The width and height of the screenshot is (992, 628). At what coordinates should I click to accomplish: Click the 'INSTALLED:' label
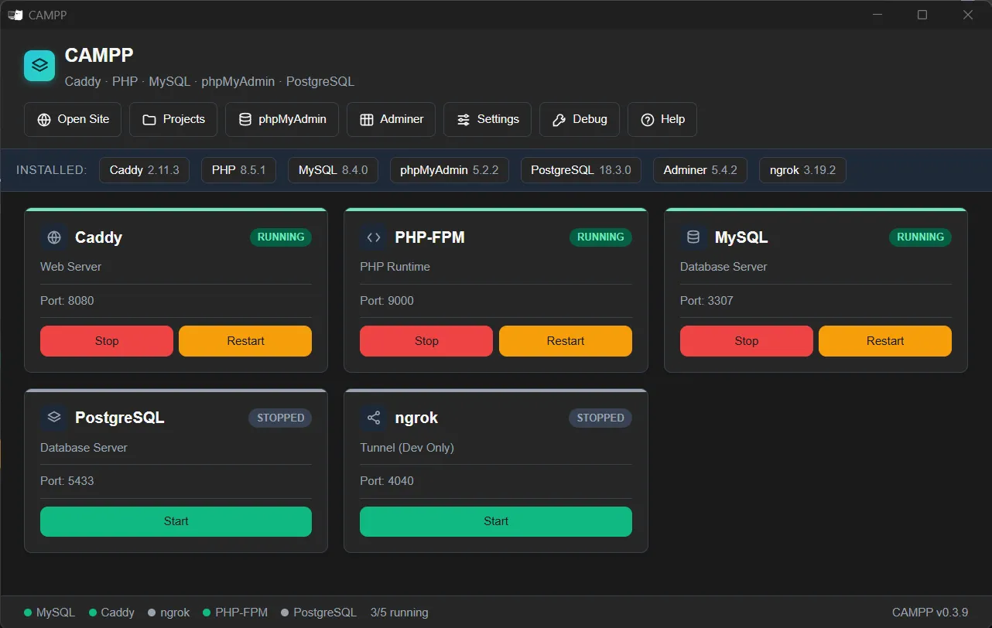52,170
